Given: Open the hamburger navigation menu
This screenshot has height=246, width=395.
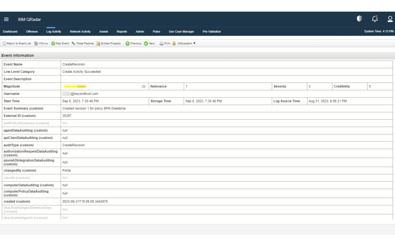Looking at the screenshot, I should click(x=6, y=19).
